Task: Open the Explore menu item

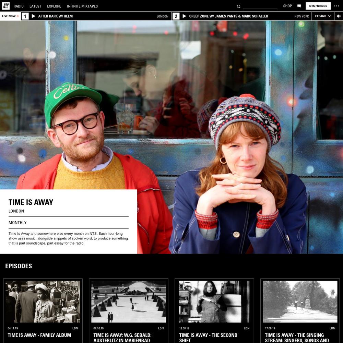Action: (x=54, y=6)
